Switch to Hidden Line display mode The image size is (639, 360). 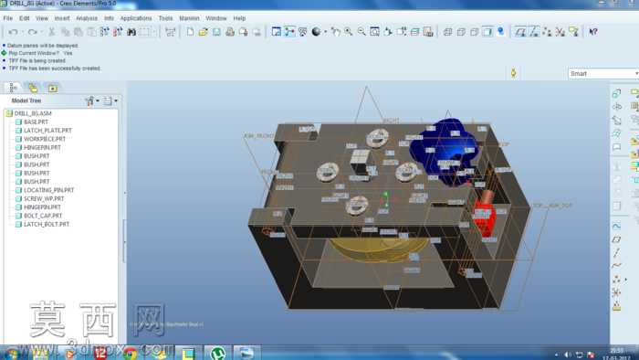461,32
